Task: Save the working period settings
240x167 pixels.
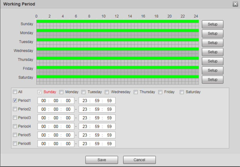Action: 102,160
